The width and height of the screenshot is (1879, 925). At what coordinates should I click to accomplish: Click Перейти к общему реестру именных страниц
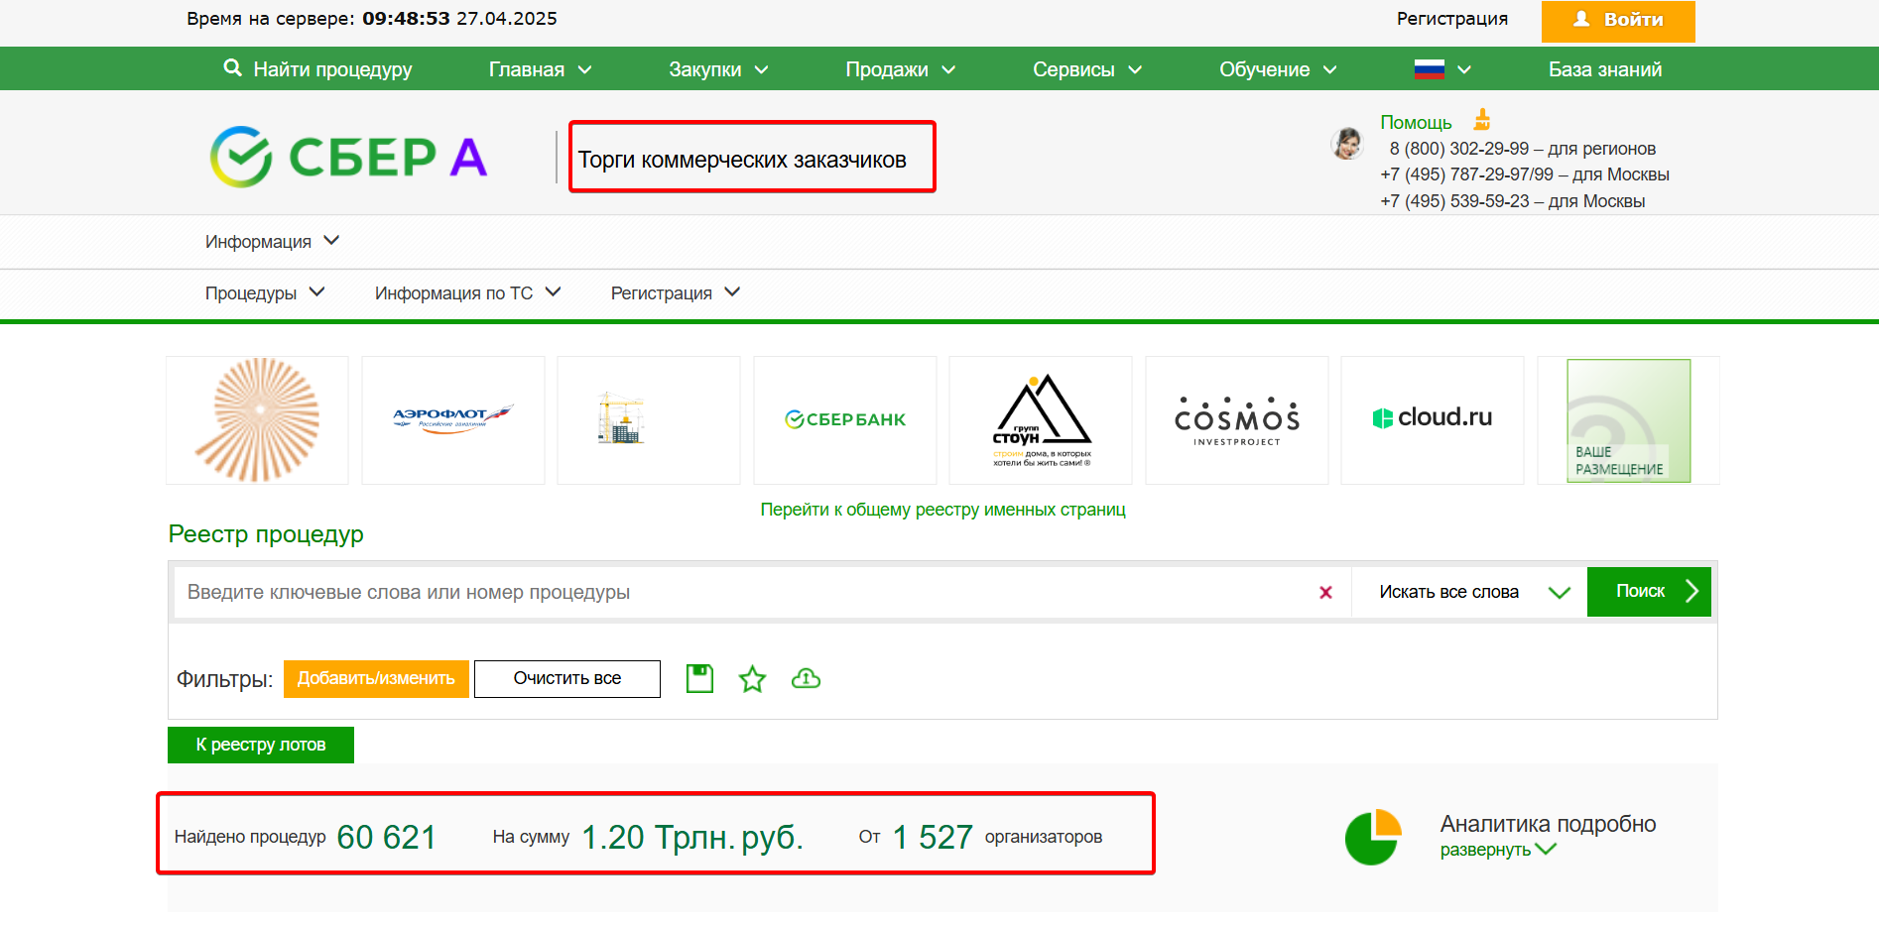point(942,510)
